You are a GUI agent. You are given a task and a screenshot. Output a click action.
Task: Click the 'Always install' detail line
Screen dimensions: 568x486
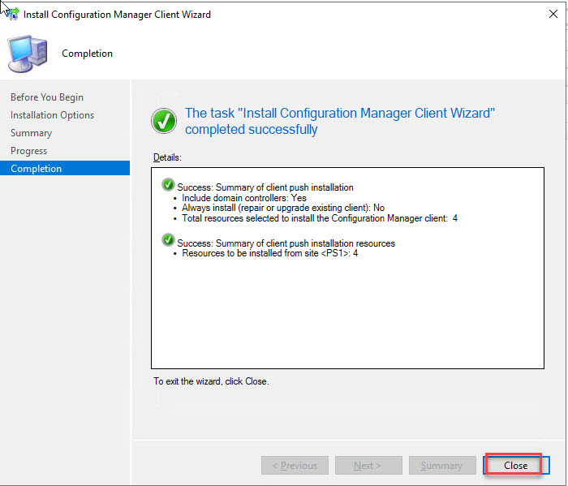pyautogui.click(x=282, y=208)
